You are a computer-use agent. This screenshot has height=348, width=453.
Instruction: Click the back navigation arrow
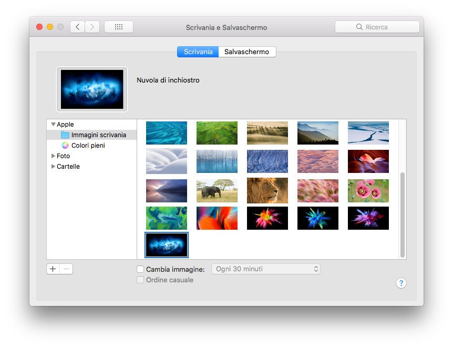[x=78, y=27]
